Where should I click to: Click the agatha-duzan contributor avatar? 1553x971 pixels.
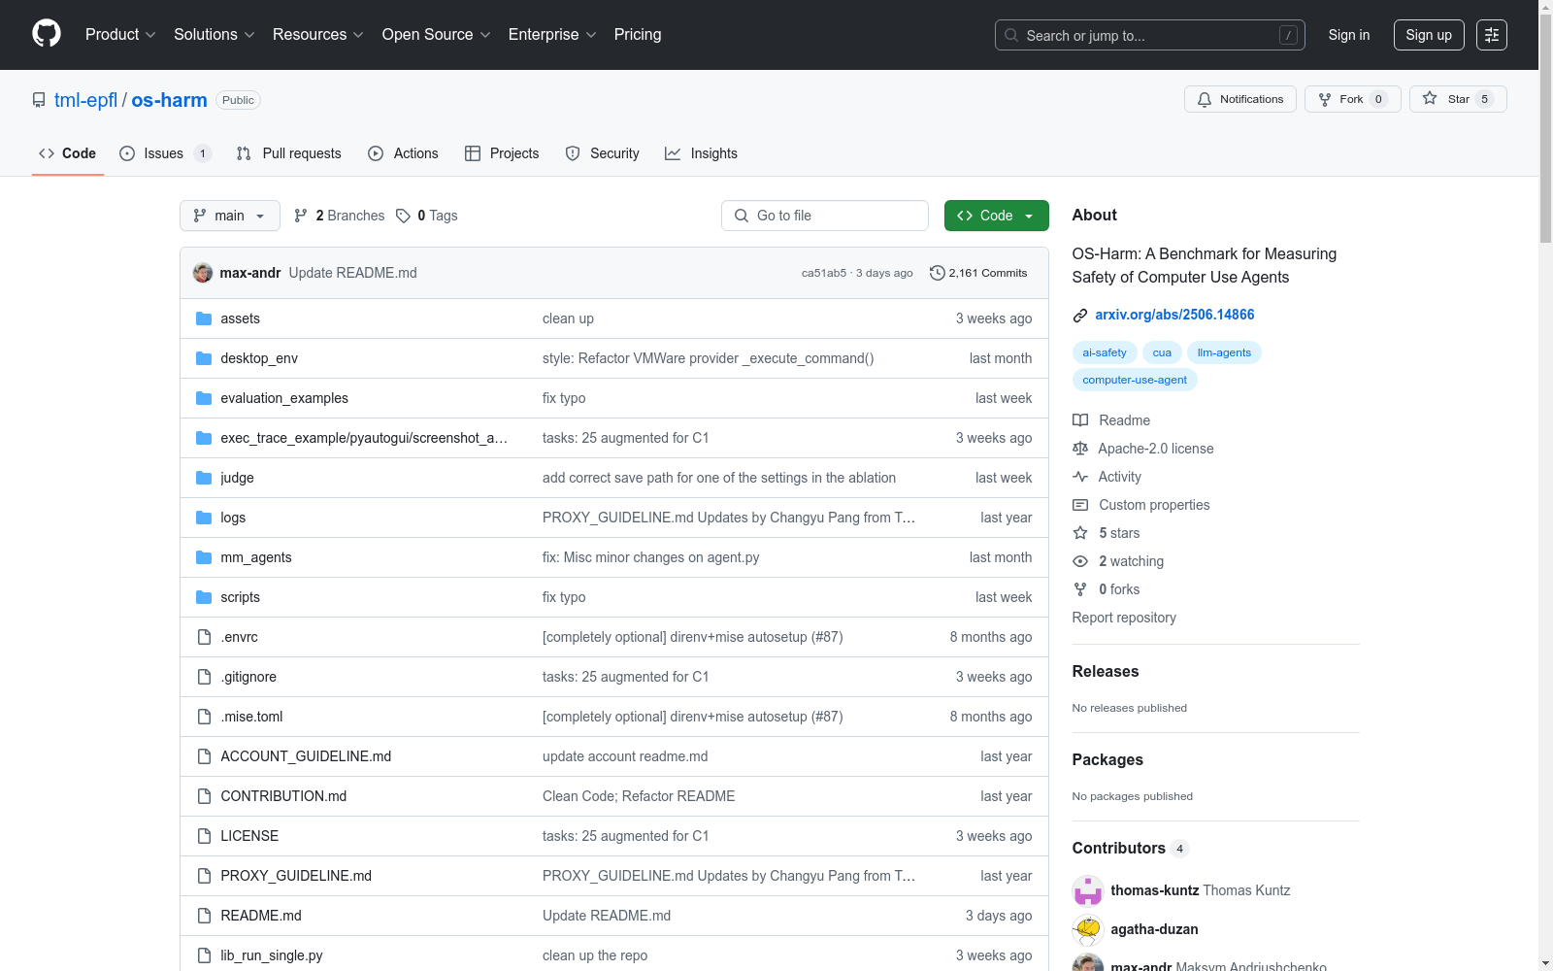[x=1088, y=929]
